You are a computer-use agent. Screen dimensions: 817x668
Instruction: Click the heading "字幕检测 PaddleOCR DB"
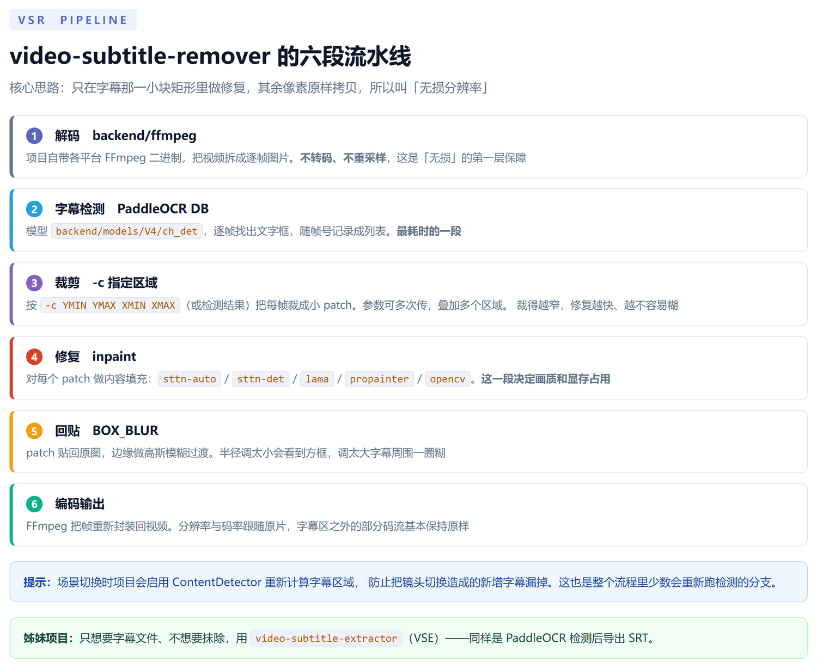click(x=132, y=209)
